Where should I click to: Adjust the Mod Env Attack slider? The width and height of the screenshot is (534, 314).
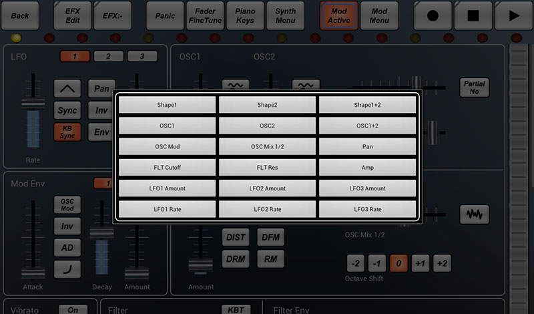click(33, 273)
